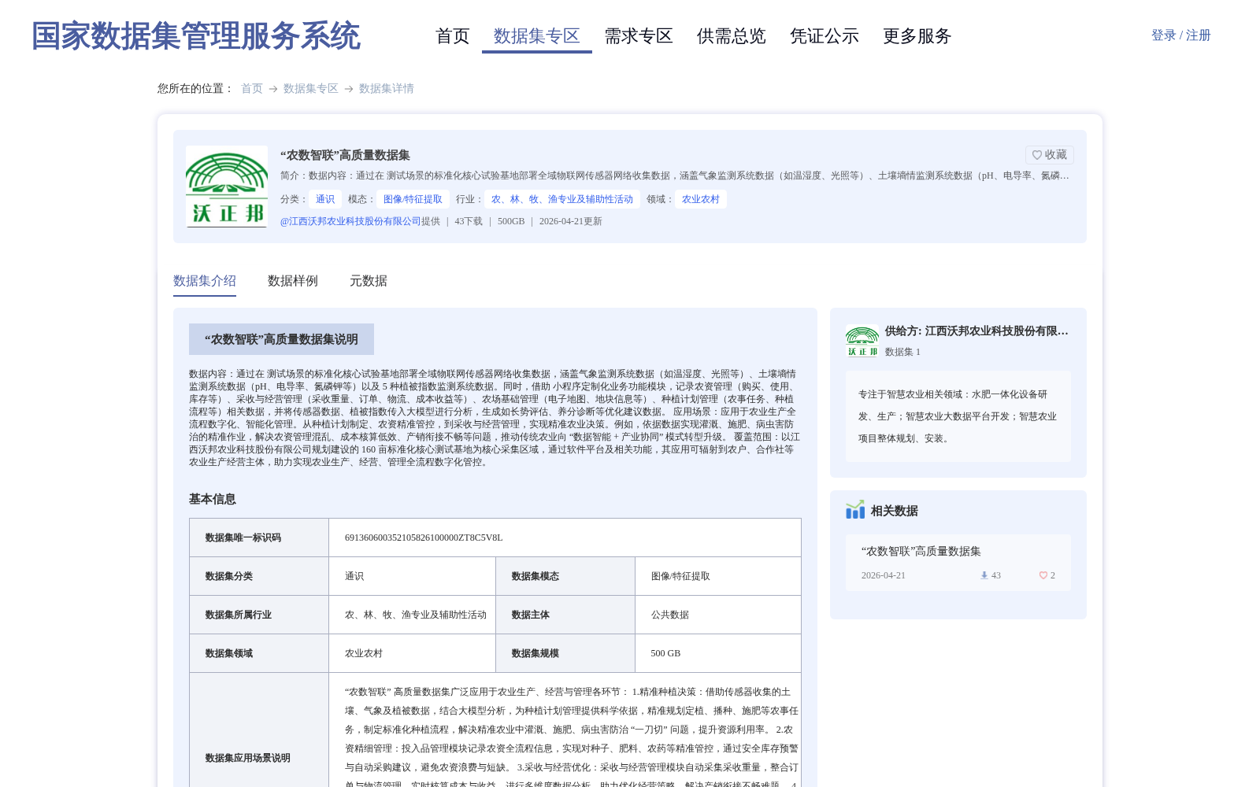
Task: Click the “农数智联”高质量数据集说明 heading
Action: coord(282,339)
